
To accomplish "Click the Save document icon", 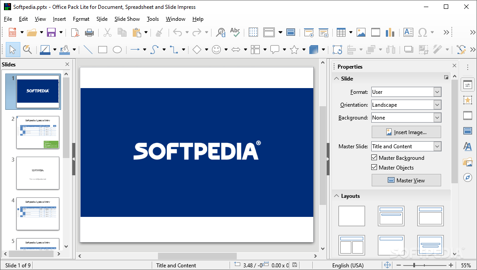I will point(51,32).
